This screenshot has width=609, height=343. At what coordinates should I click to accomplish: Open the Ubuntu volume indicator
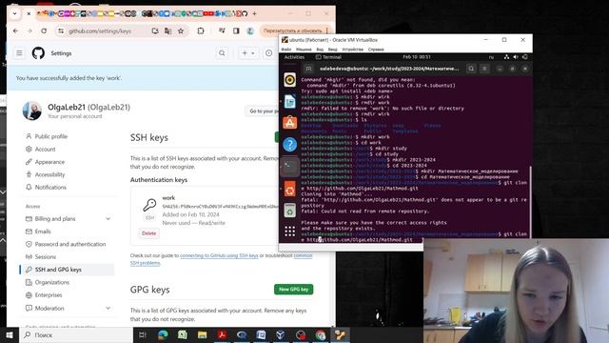(x=516, y=57)
